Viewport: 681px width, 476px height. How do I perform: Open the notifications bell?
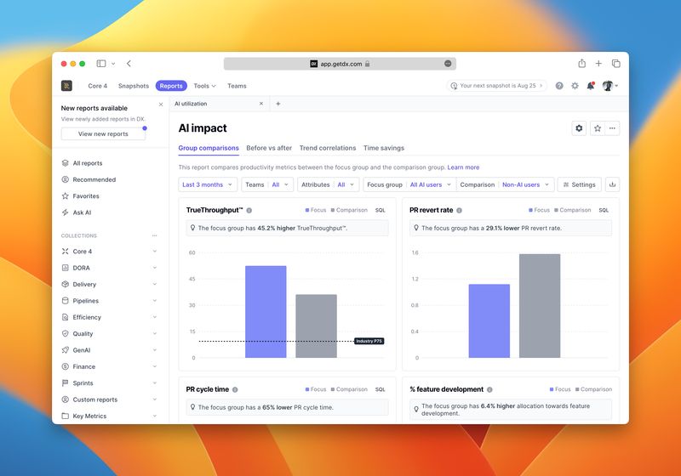pyautogui.click(x=590, y=86)
